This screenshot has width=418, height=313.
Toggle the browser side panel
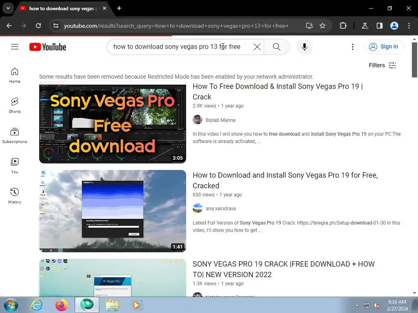(379, 26)
